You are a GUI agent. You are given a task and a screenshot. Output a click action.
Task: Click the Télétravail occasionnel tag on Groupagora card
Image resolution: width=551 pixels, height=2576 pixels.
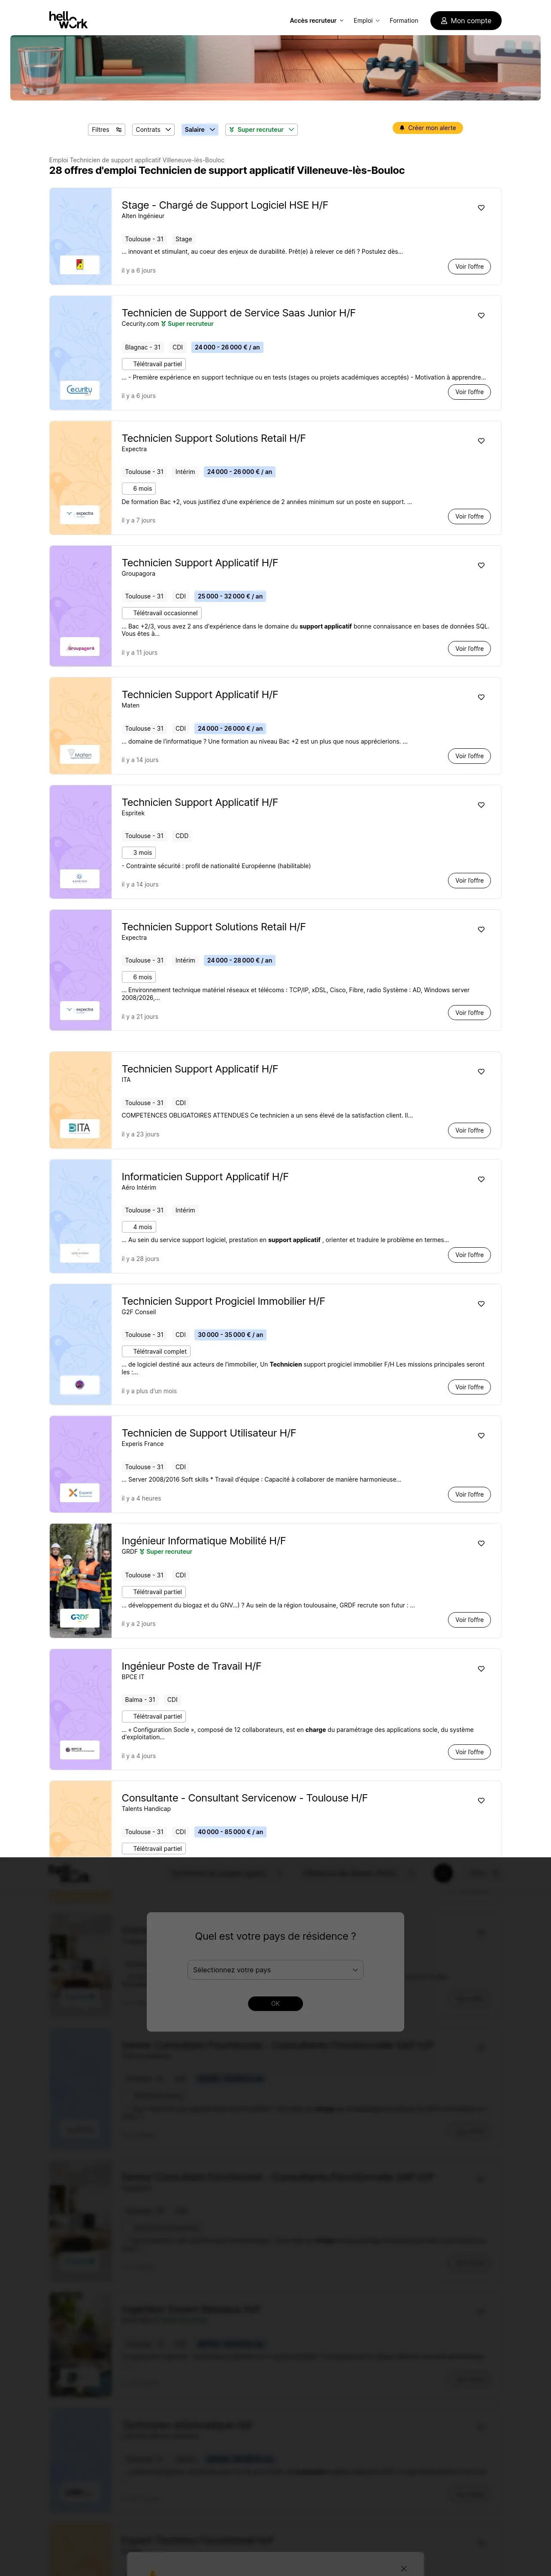click(162, 613)
